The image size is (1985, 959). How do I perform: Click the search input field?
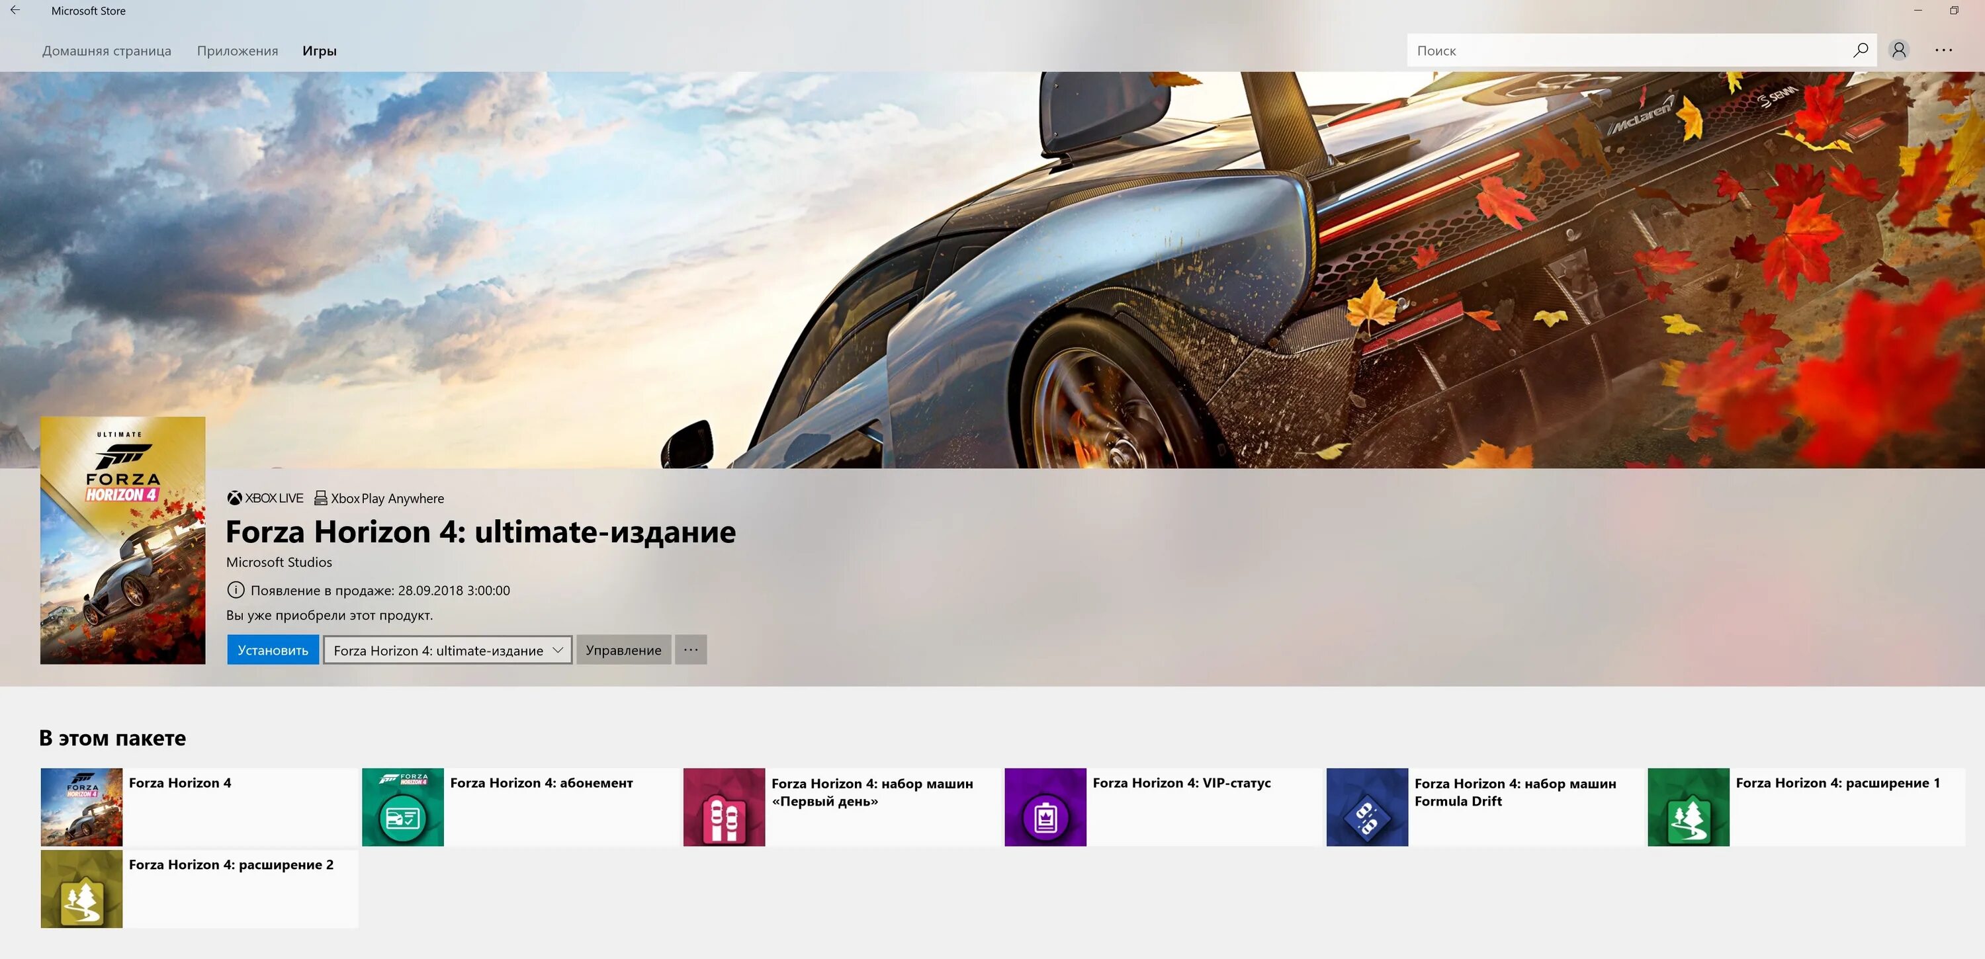1626,51
